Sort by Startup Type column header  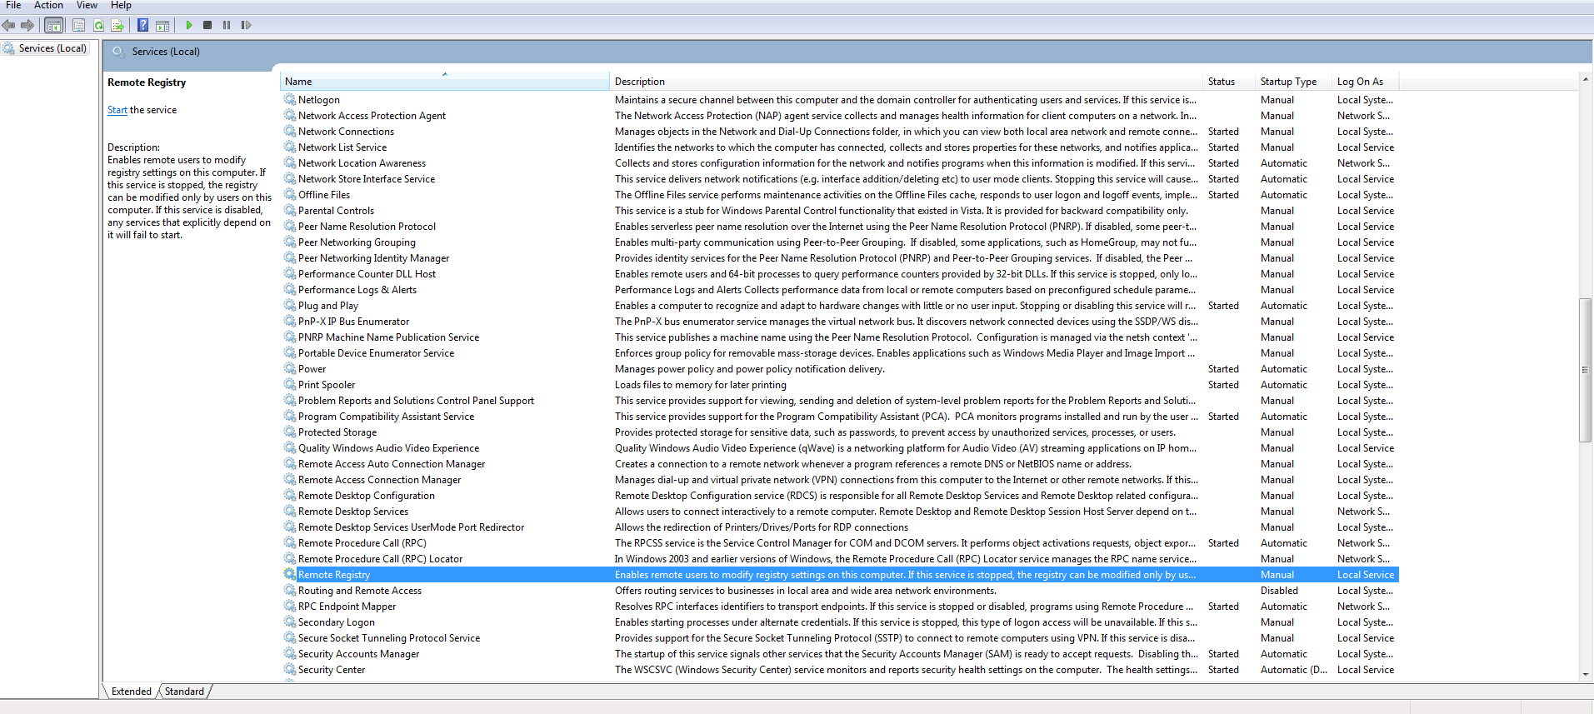pos(1288,82)
